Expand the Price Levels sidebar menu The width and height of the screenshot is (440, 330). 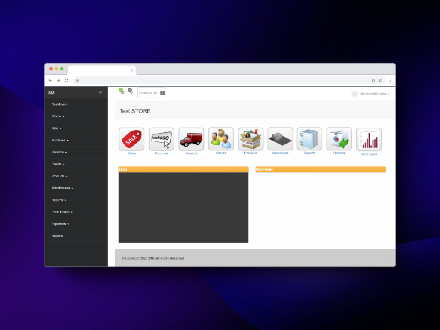pos(62,212)
